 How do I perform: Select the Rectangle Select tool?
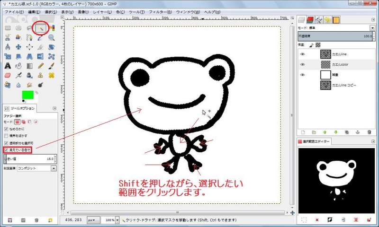(x=8, y=28)
